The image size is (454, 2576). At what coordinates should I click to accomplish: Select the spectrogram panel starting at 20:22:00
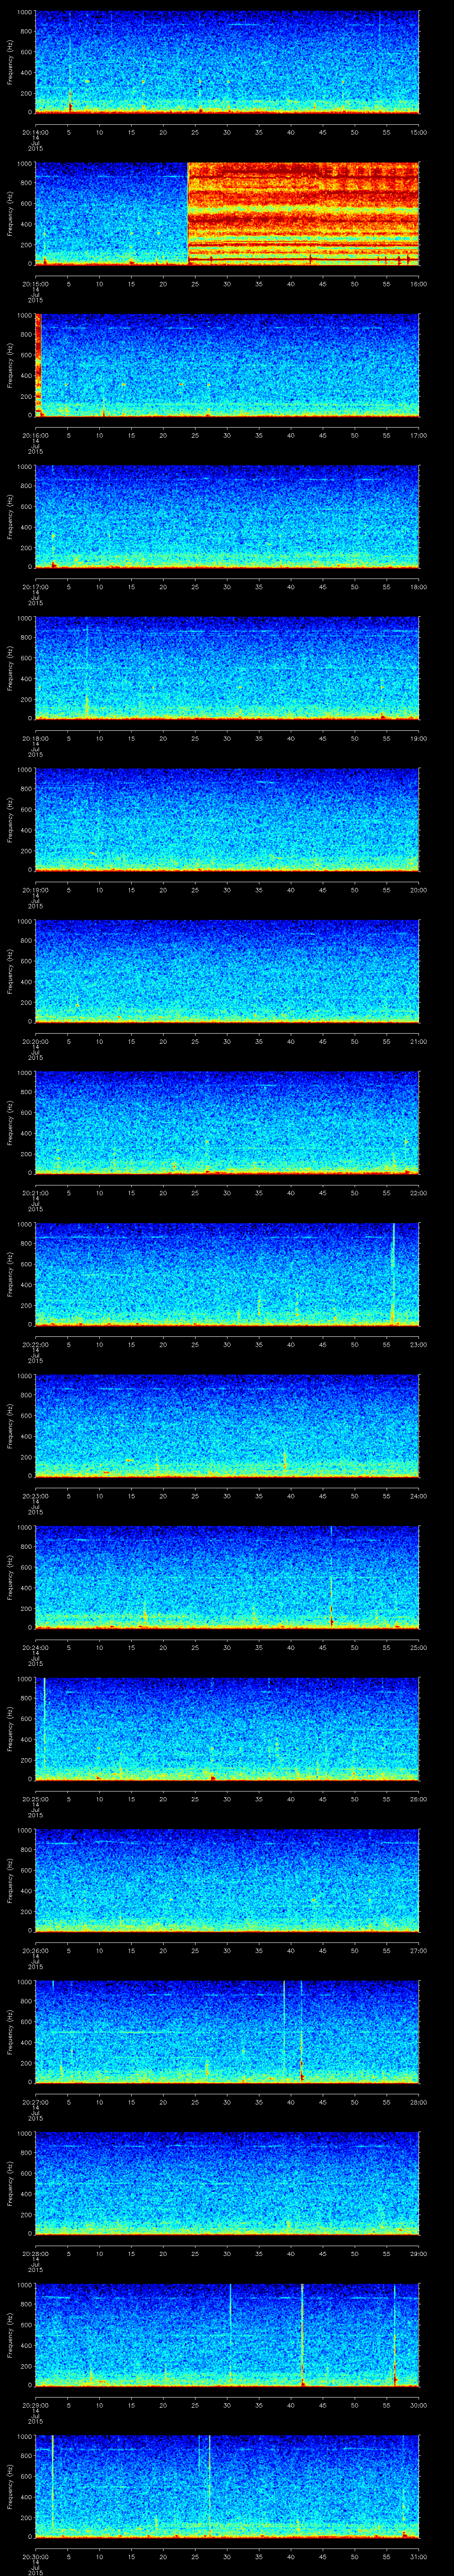coord(227,1274)
